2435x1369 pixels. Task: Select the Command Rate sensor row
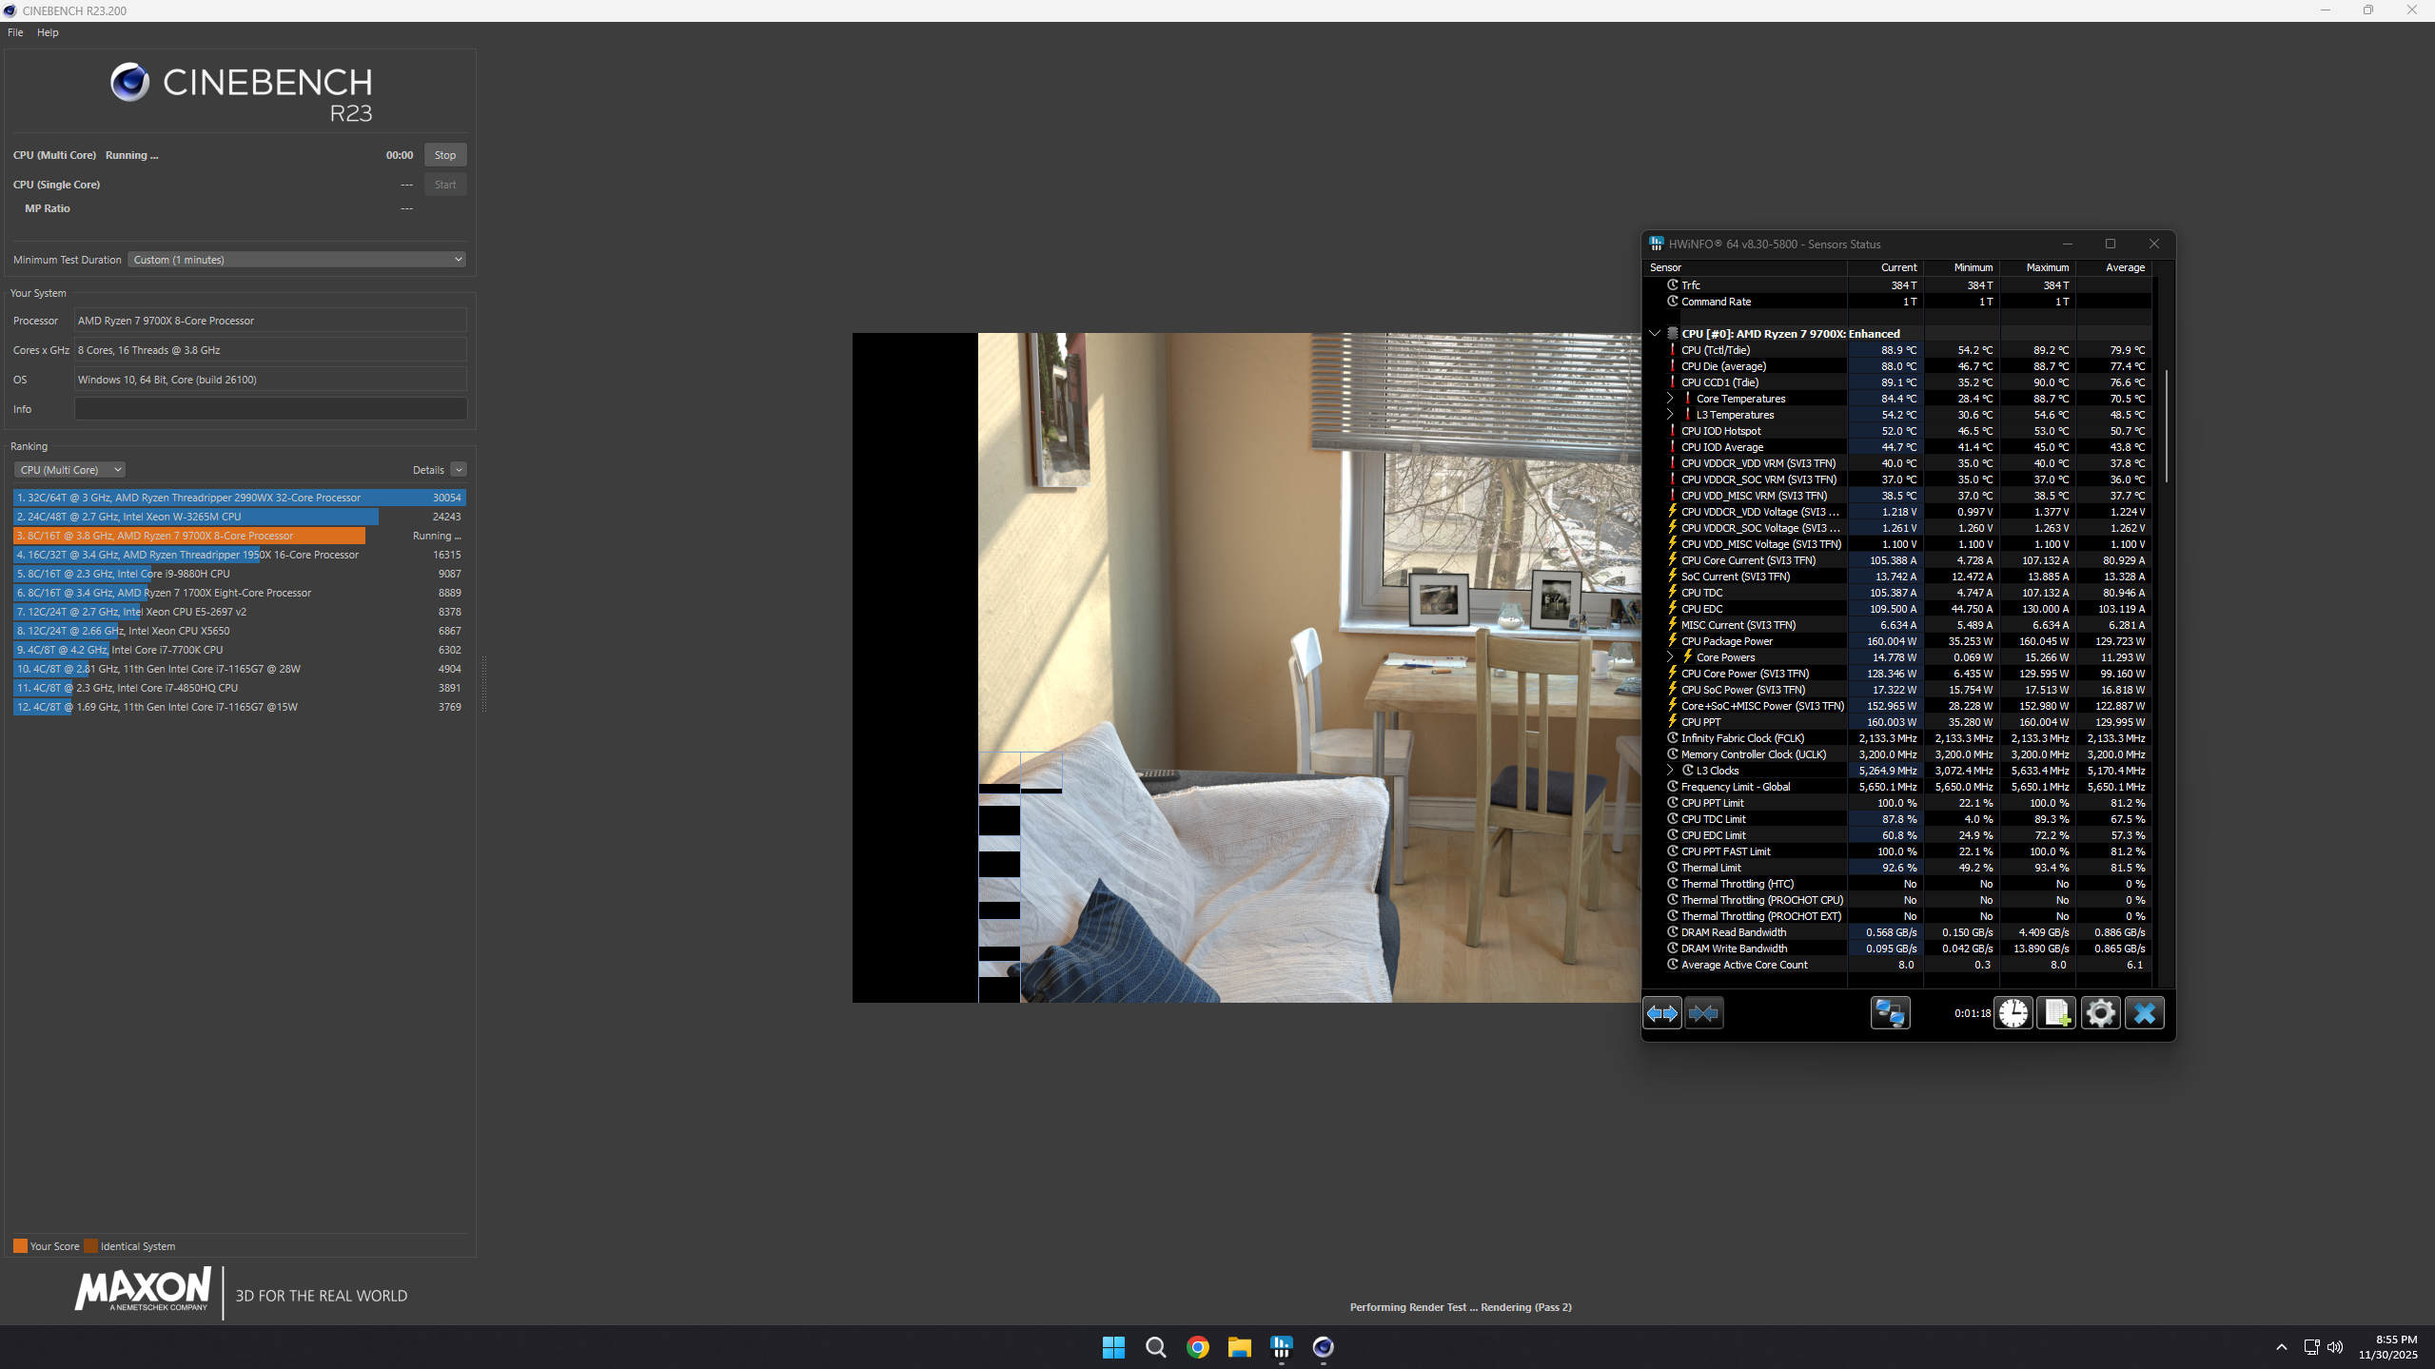1899,302
